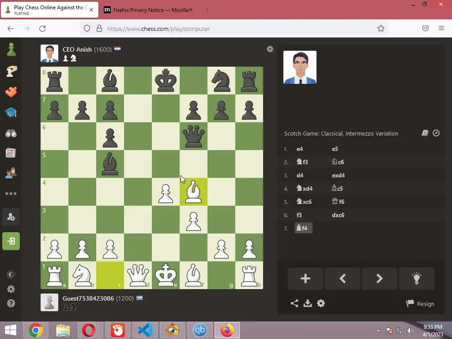
Task: Open Watch binoculars icon in sidebar
Action: [11, 133]
